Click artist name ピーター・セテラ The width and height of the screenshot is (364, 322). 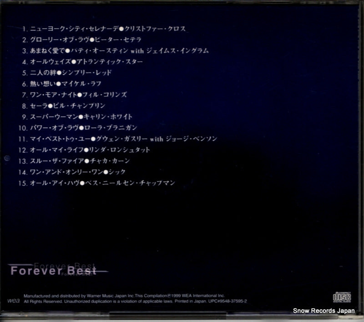coord(118,40)
